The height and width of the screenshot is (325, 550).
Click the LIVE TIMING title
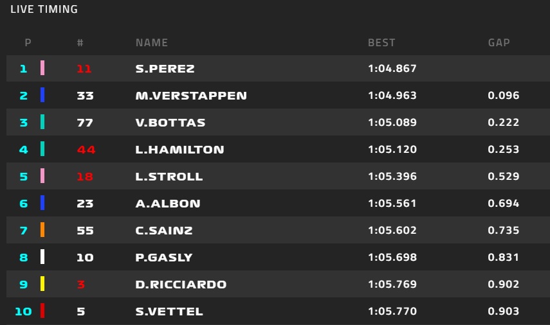coord(44,9)
